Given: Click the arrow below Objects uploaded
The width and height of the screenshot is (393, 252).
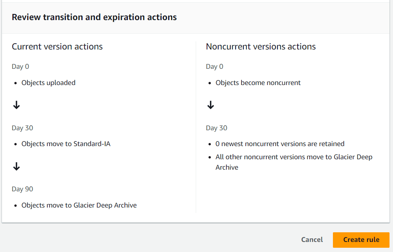Looking at the screenshot, I should pyautogui.click(x=17, y=105).
